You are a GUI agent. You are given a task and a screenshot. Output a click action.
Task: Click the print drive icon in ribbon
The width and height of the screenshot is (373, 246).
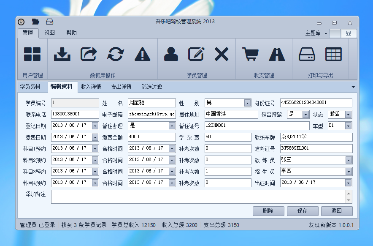point(307,54)
